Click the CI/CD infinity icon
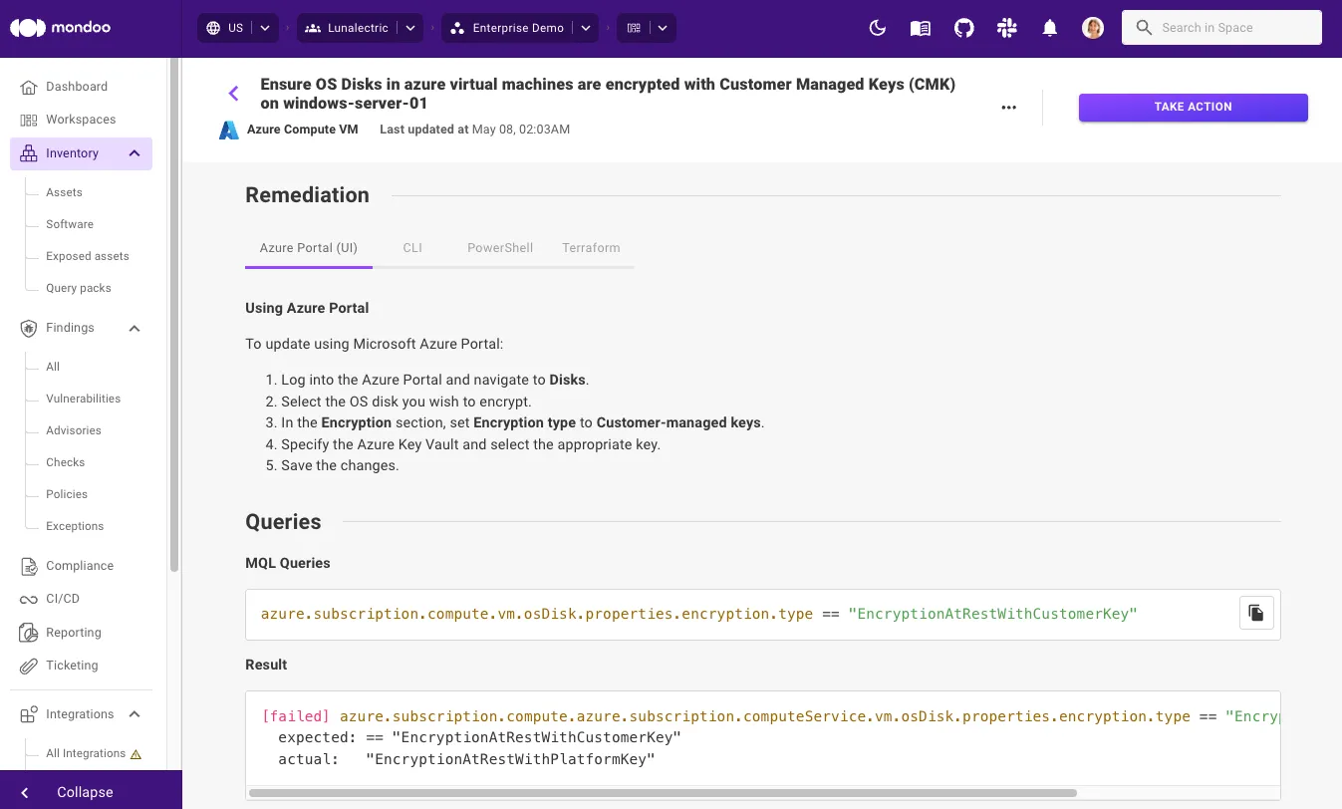The image size is (1342, 809). coord(29,599)
